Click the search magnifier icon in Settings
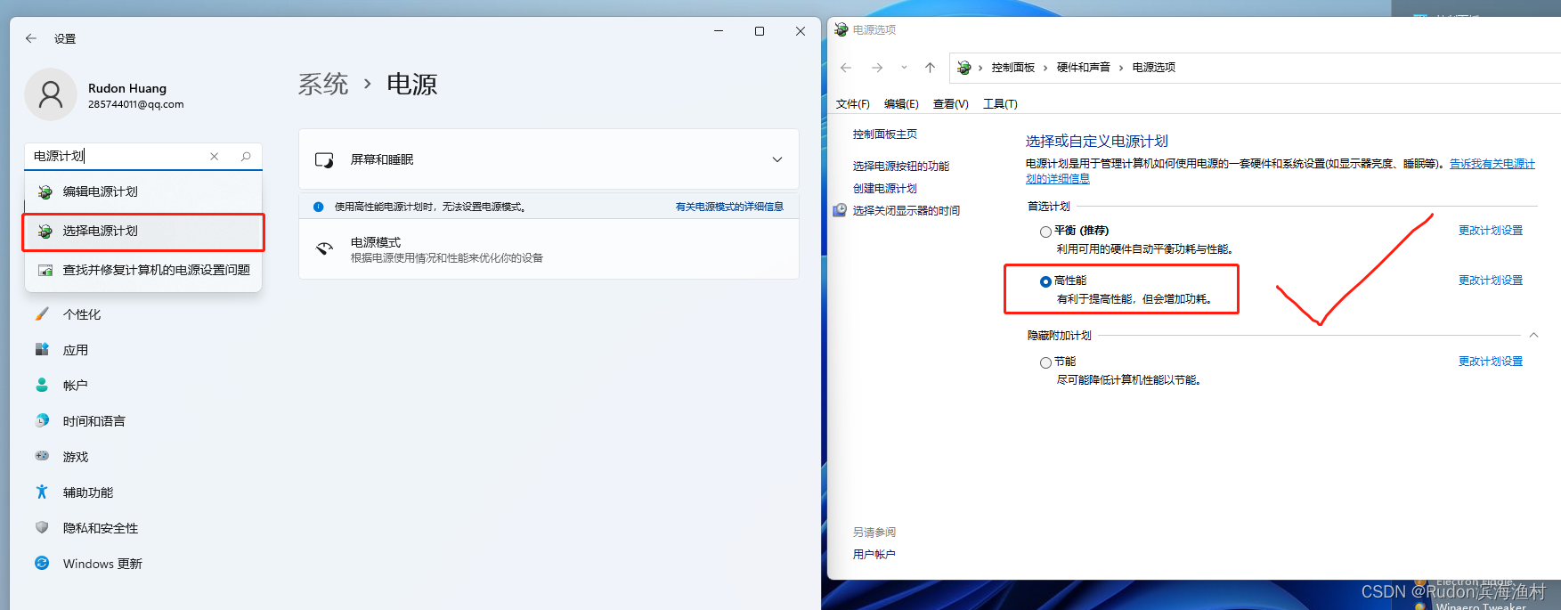 click(246, 156)
